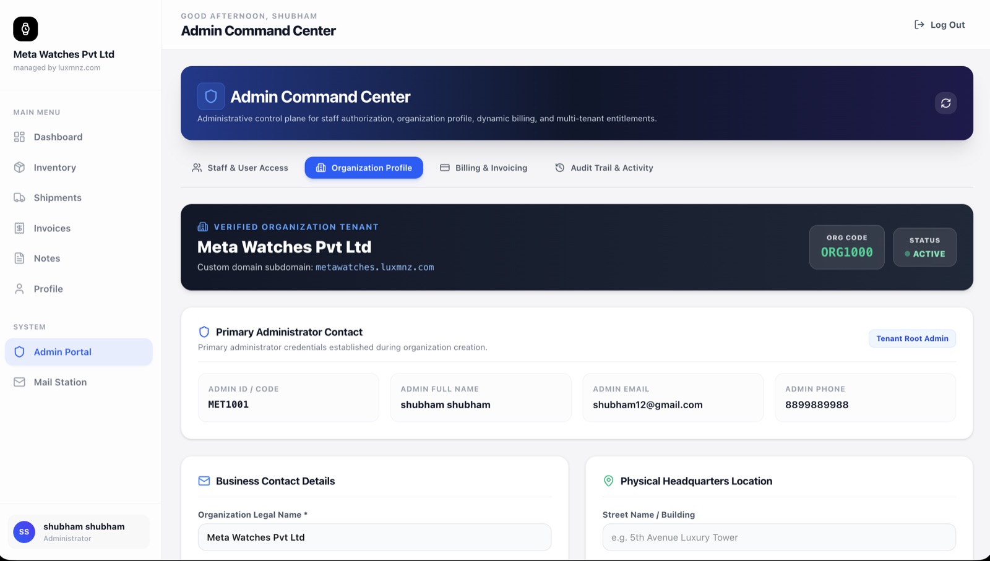Click the shield icon in the Admin Command Center banner
This screenshot has height=561, width=990.
(211, 96)
